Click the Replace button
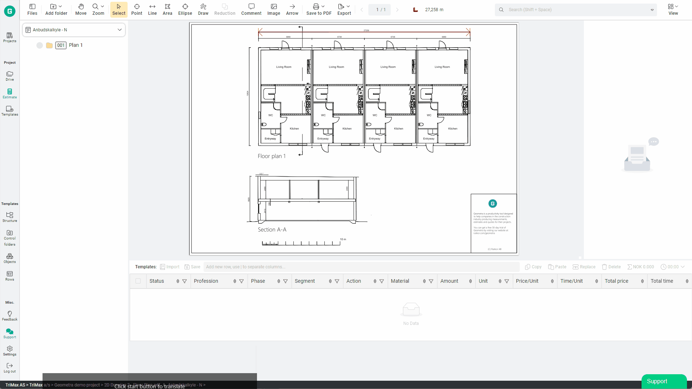692x389 pixels. [584, 267]
